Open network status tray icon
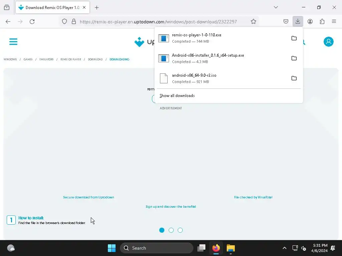The width and height of the screenshot is (342, 256). click(x=295, y=248)
